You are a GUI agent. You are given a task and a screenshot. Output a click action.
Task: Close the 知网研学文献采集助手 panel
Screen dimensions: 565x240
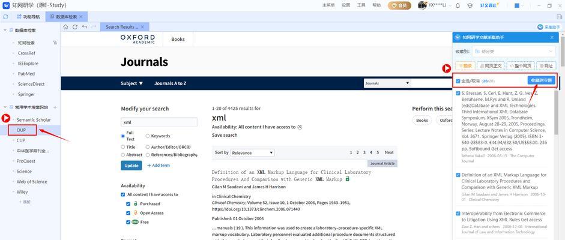coord(552,37)
